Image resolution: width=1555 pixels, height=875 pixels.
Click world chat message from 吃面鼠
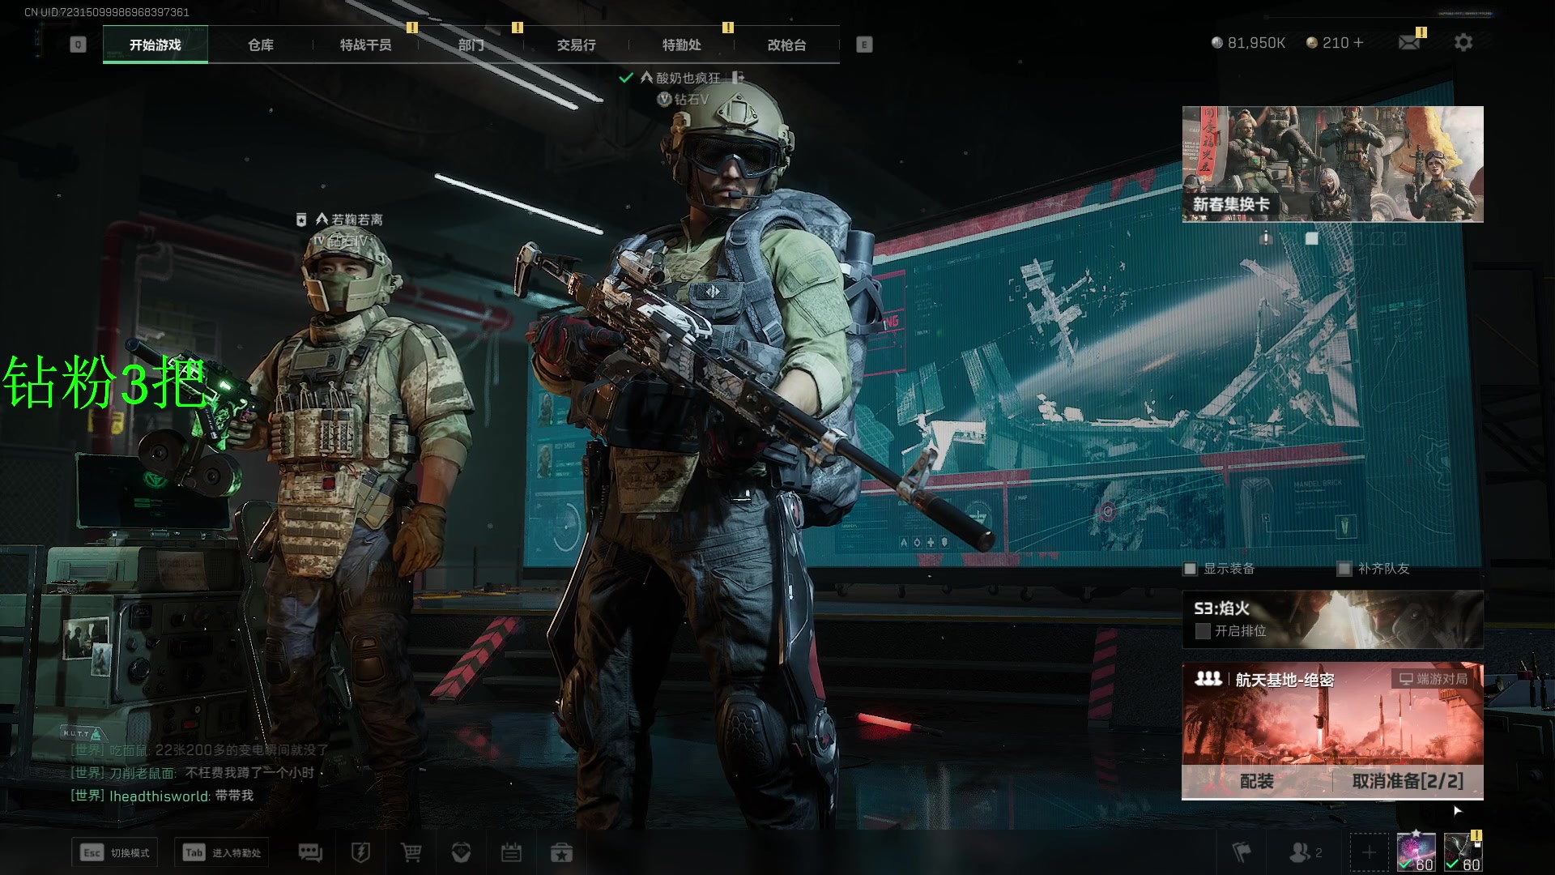pyautogui.click(x=199, y=750)
